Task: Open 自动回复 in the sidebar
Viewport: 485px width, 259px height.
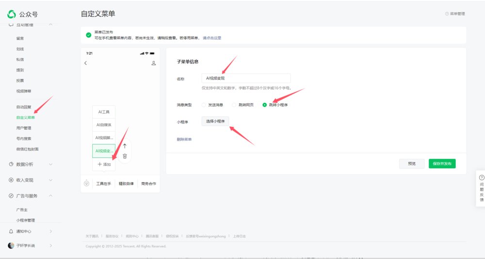Action: pyautogui.click(x=24, y=107)
